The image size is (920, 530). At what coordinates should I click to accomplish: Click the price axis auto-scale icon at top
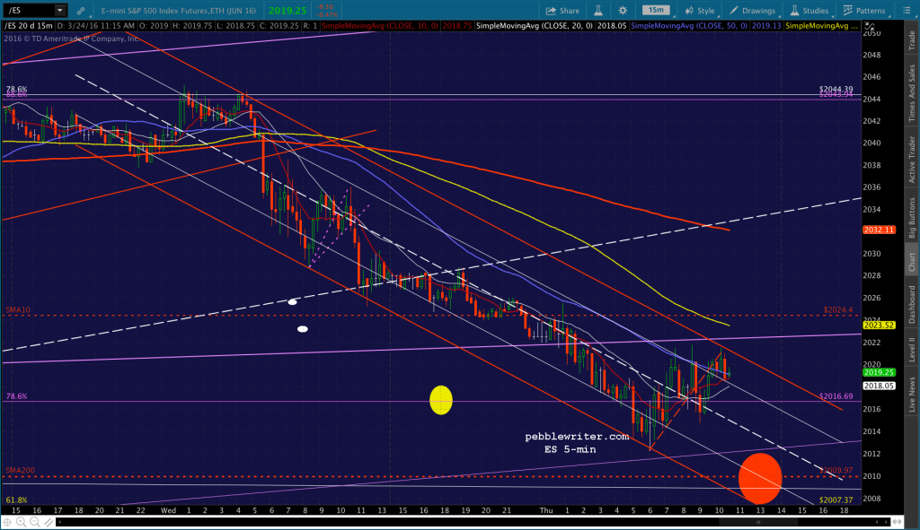[x=870, y=27]
